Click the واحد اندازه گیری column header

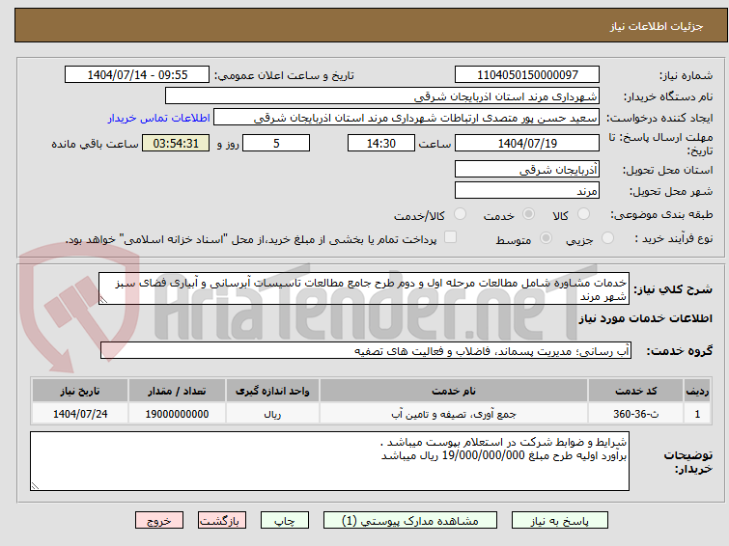coord(272,391)
